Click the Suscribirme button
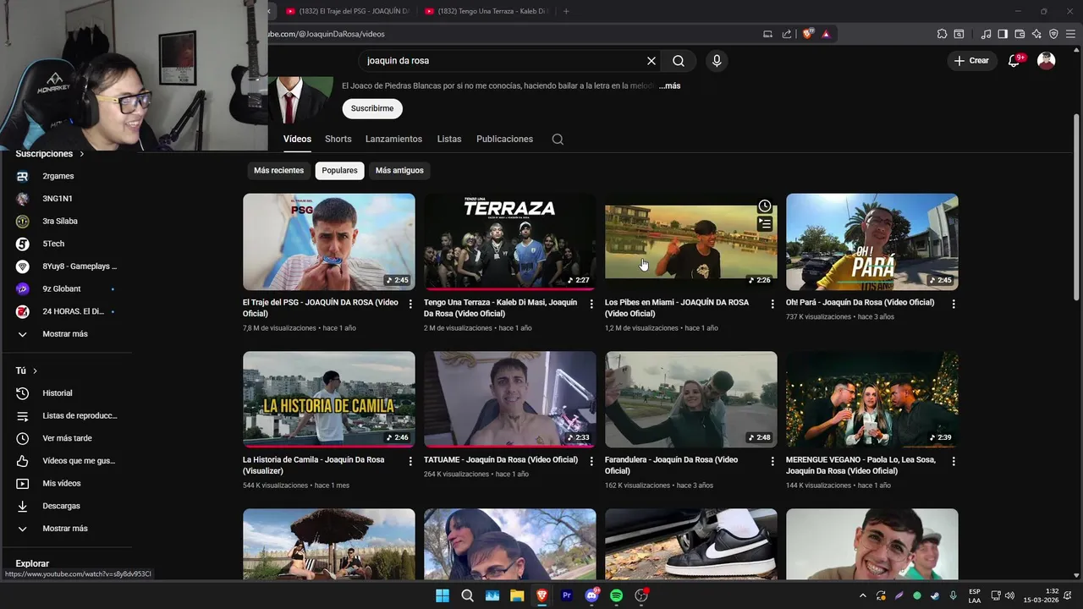Image resolution: width=1083 pixels, height=609 pixels. pos(372,108)
